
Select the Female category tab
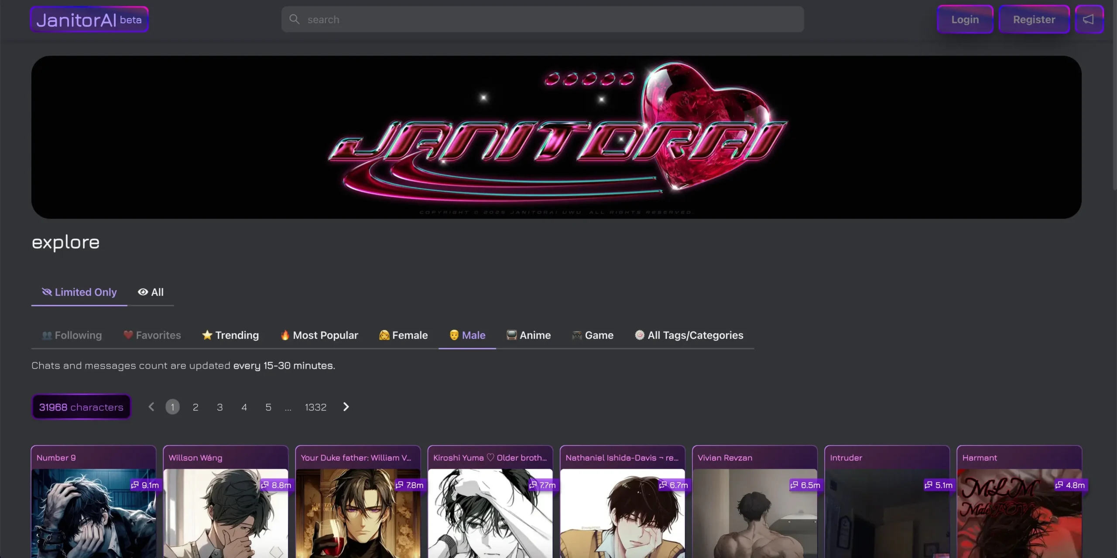click(x=404, y=335)
